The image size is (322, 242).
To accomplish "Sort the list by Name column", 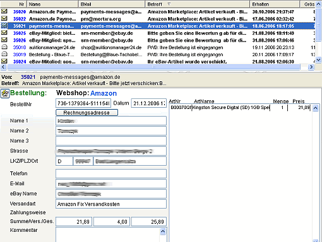I will click(x=52, y=4).
